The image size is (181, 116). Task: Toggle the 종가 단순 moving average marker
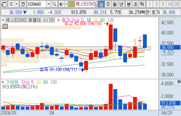click(59, 20)
